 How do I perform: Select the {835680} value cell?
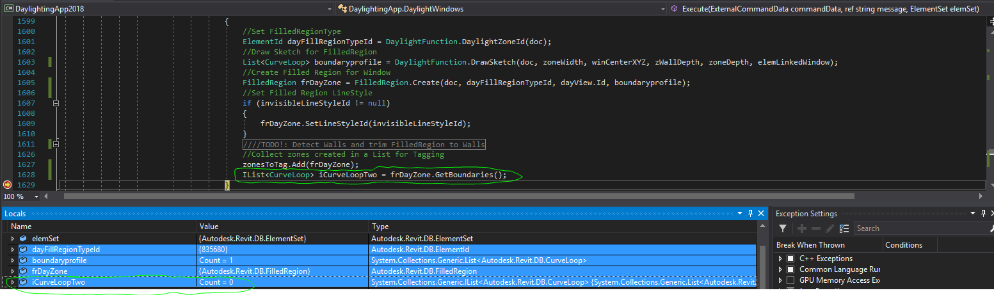pos(282,250)
